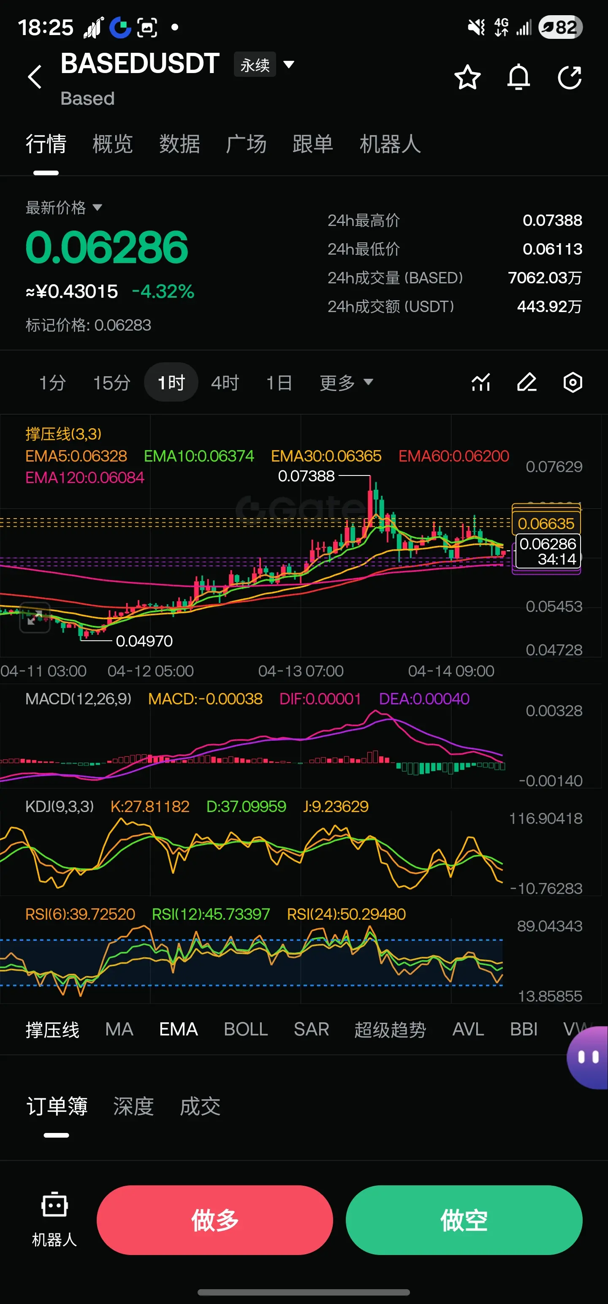Tap the 24h成交额 value 443.92万

[550, 306]
